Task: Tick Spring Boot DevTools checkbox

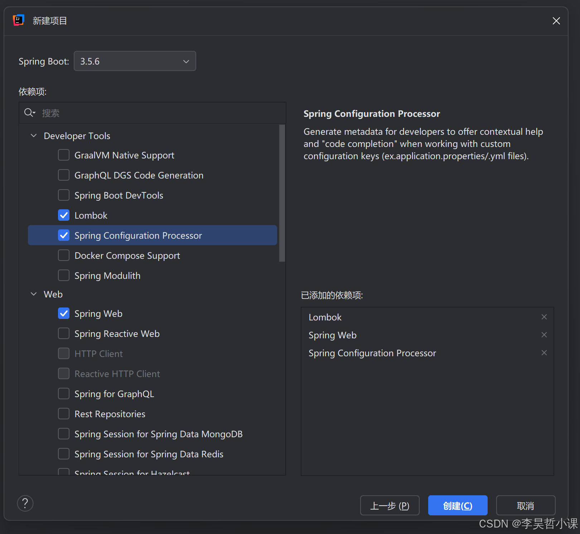Action: [64, 195]
